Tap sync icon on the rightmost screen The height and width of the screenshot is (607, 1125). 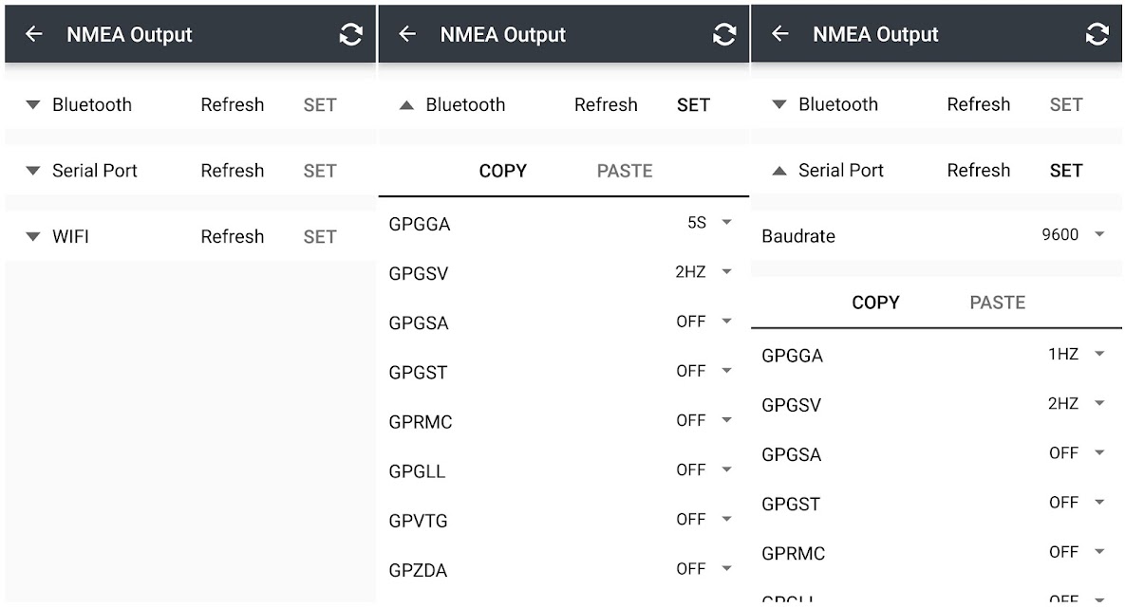[1097, 35]
